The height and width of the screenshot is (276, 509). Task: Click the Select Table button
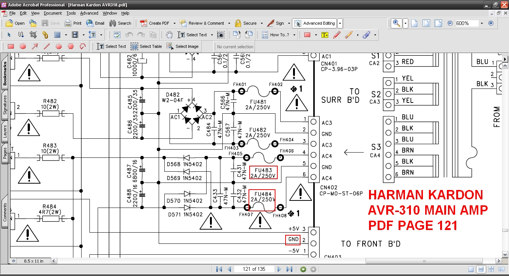(146, 46)
